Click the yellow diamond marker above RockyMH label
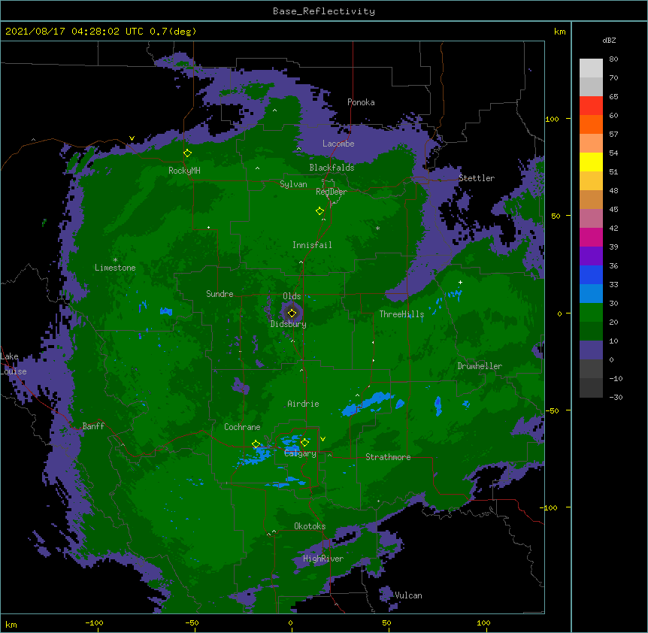This screenshot has width=648, height=633. click(x=188, y=153)
